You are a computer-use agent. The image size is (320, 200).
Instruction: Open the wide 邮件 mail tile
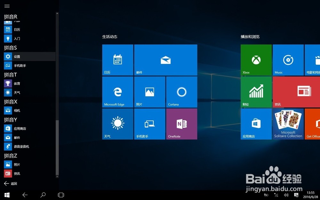[x=166, y=60]
